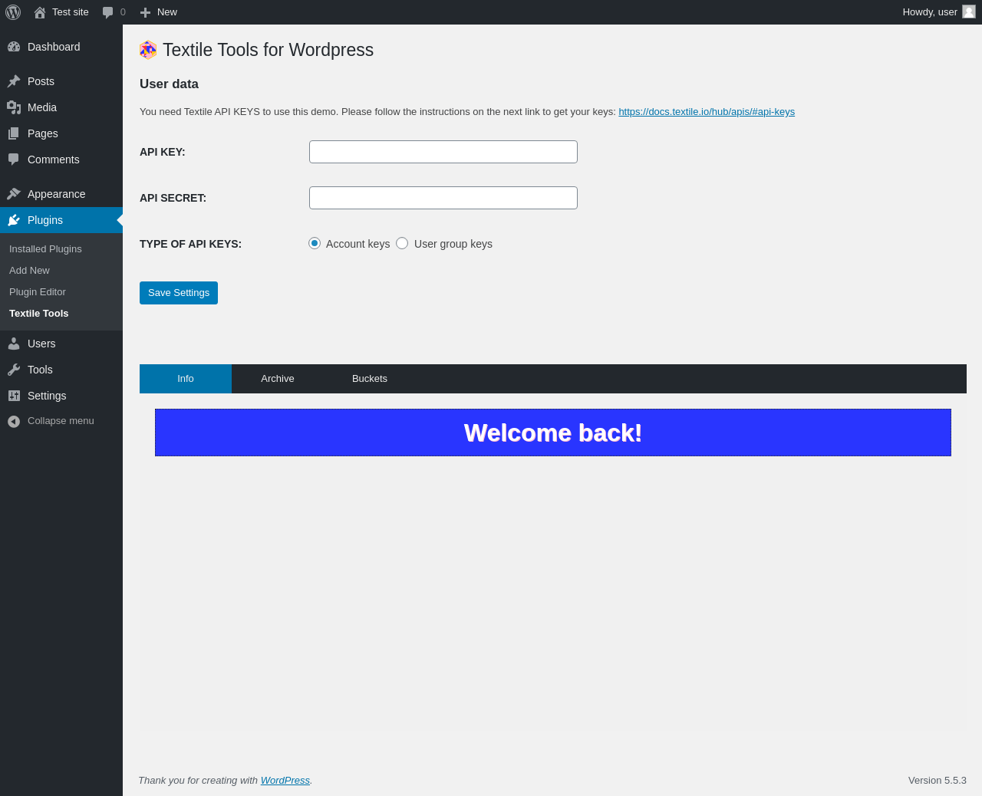Image resolution: width=982 pixels, height=796 pixels.
Task: Click the Collapse menu arrow icon
Action: click(14, 421)
